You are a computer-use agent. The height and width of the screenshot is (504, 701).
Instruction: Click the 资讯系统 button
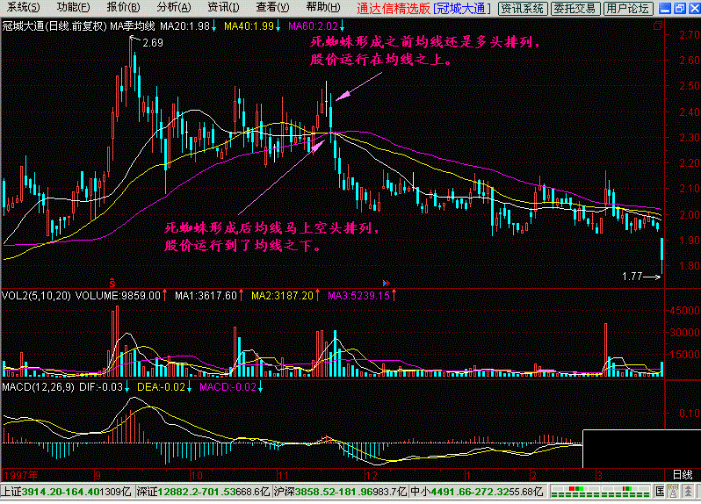(522, 8)
